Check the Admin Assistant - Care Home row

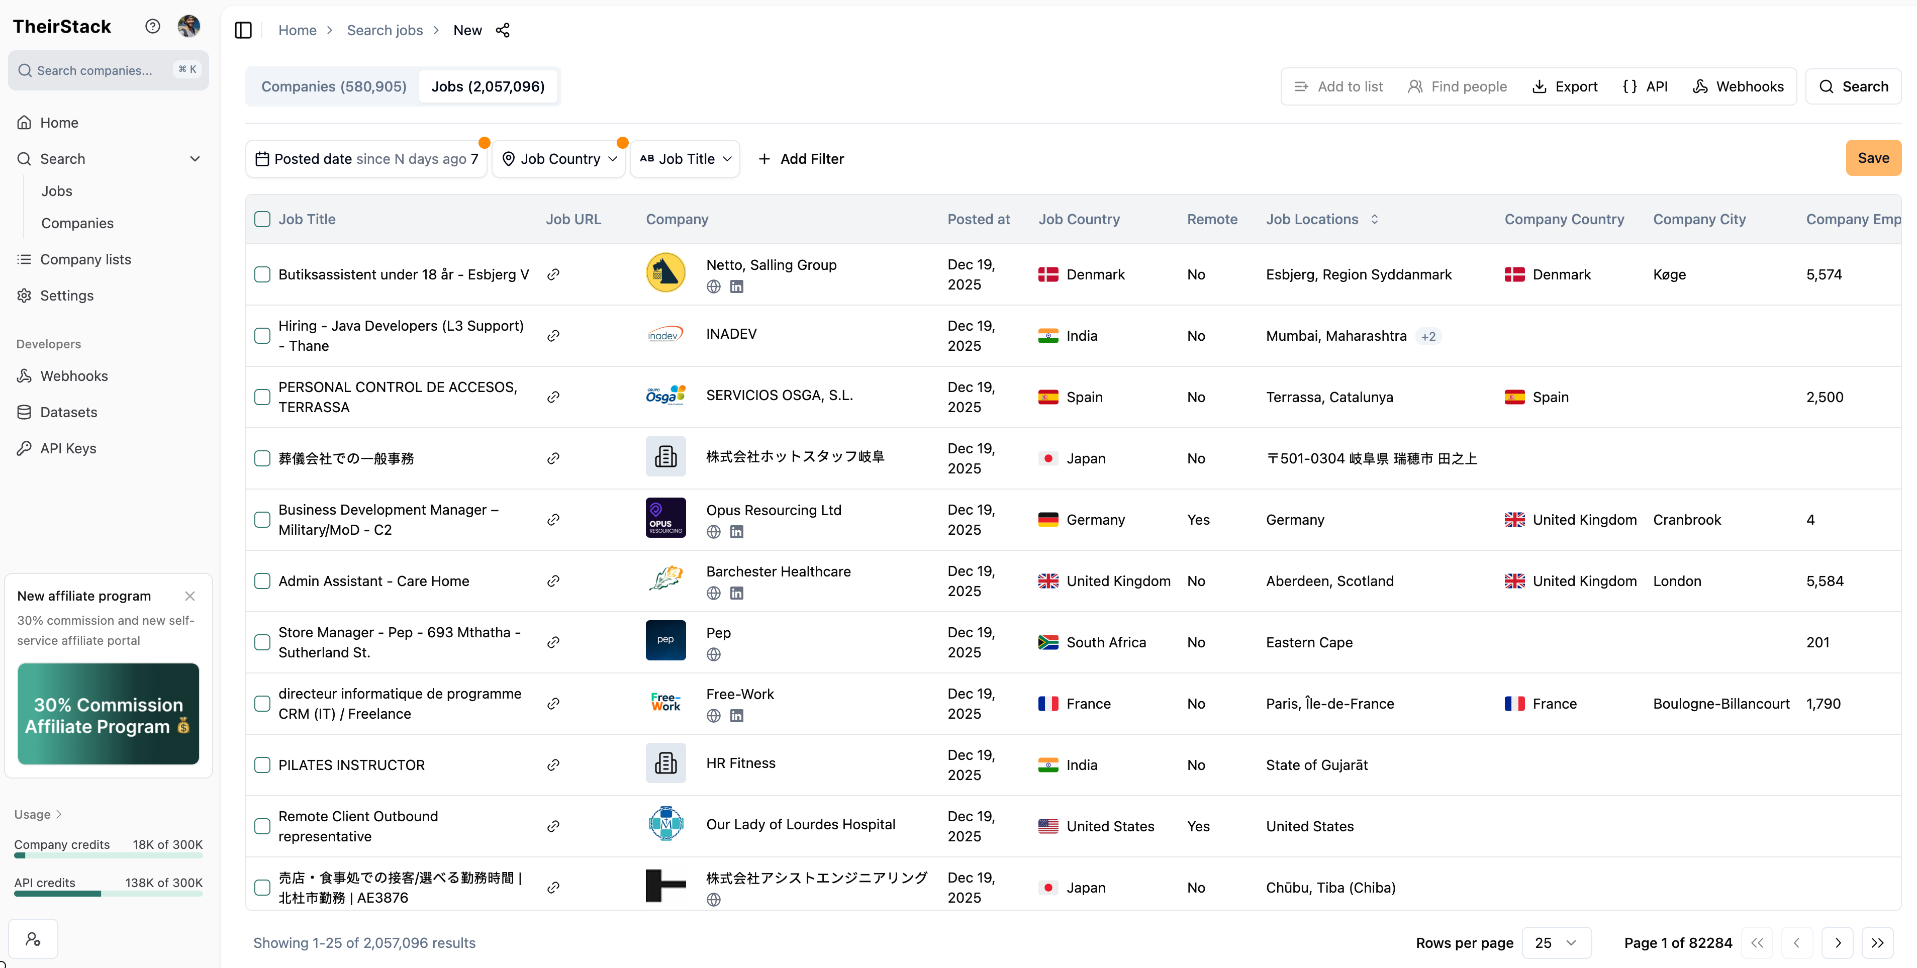click(x=262, y=581)
